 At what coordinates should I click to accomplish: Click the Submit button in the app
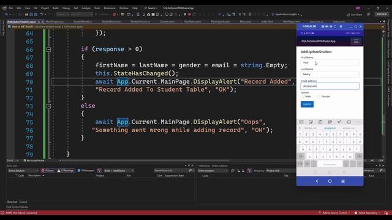[307, 105]
